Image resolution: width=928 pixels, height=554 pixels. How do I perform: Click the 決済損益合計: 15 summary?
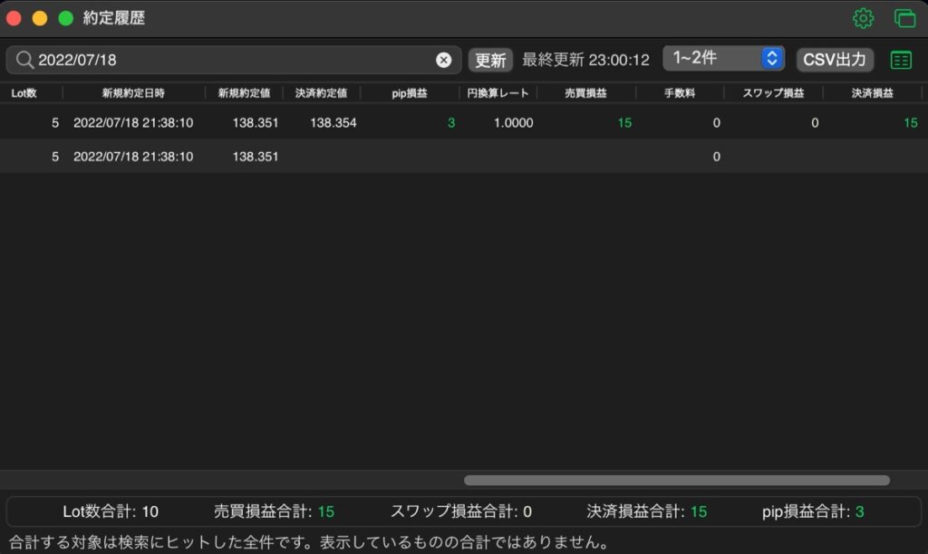click(646, 511)
